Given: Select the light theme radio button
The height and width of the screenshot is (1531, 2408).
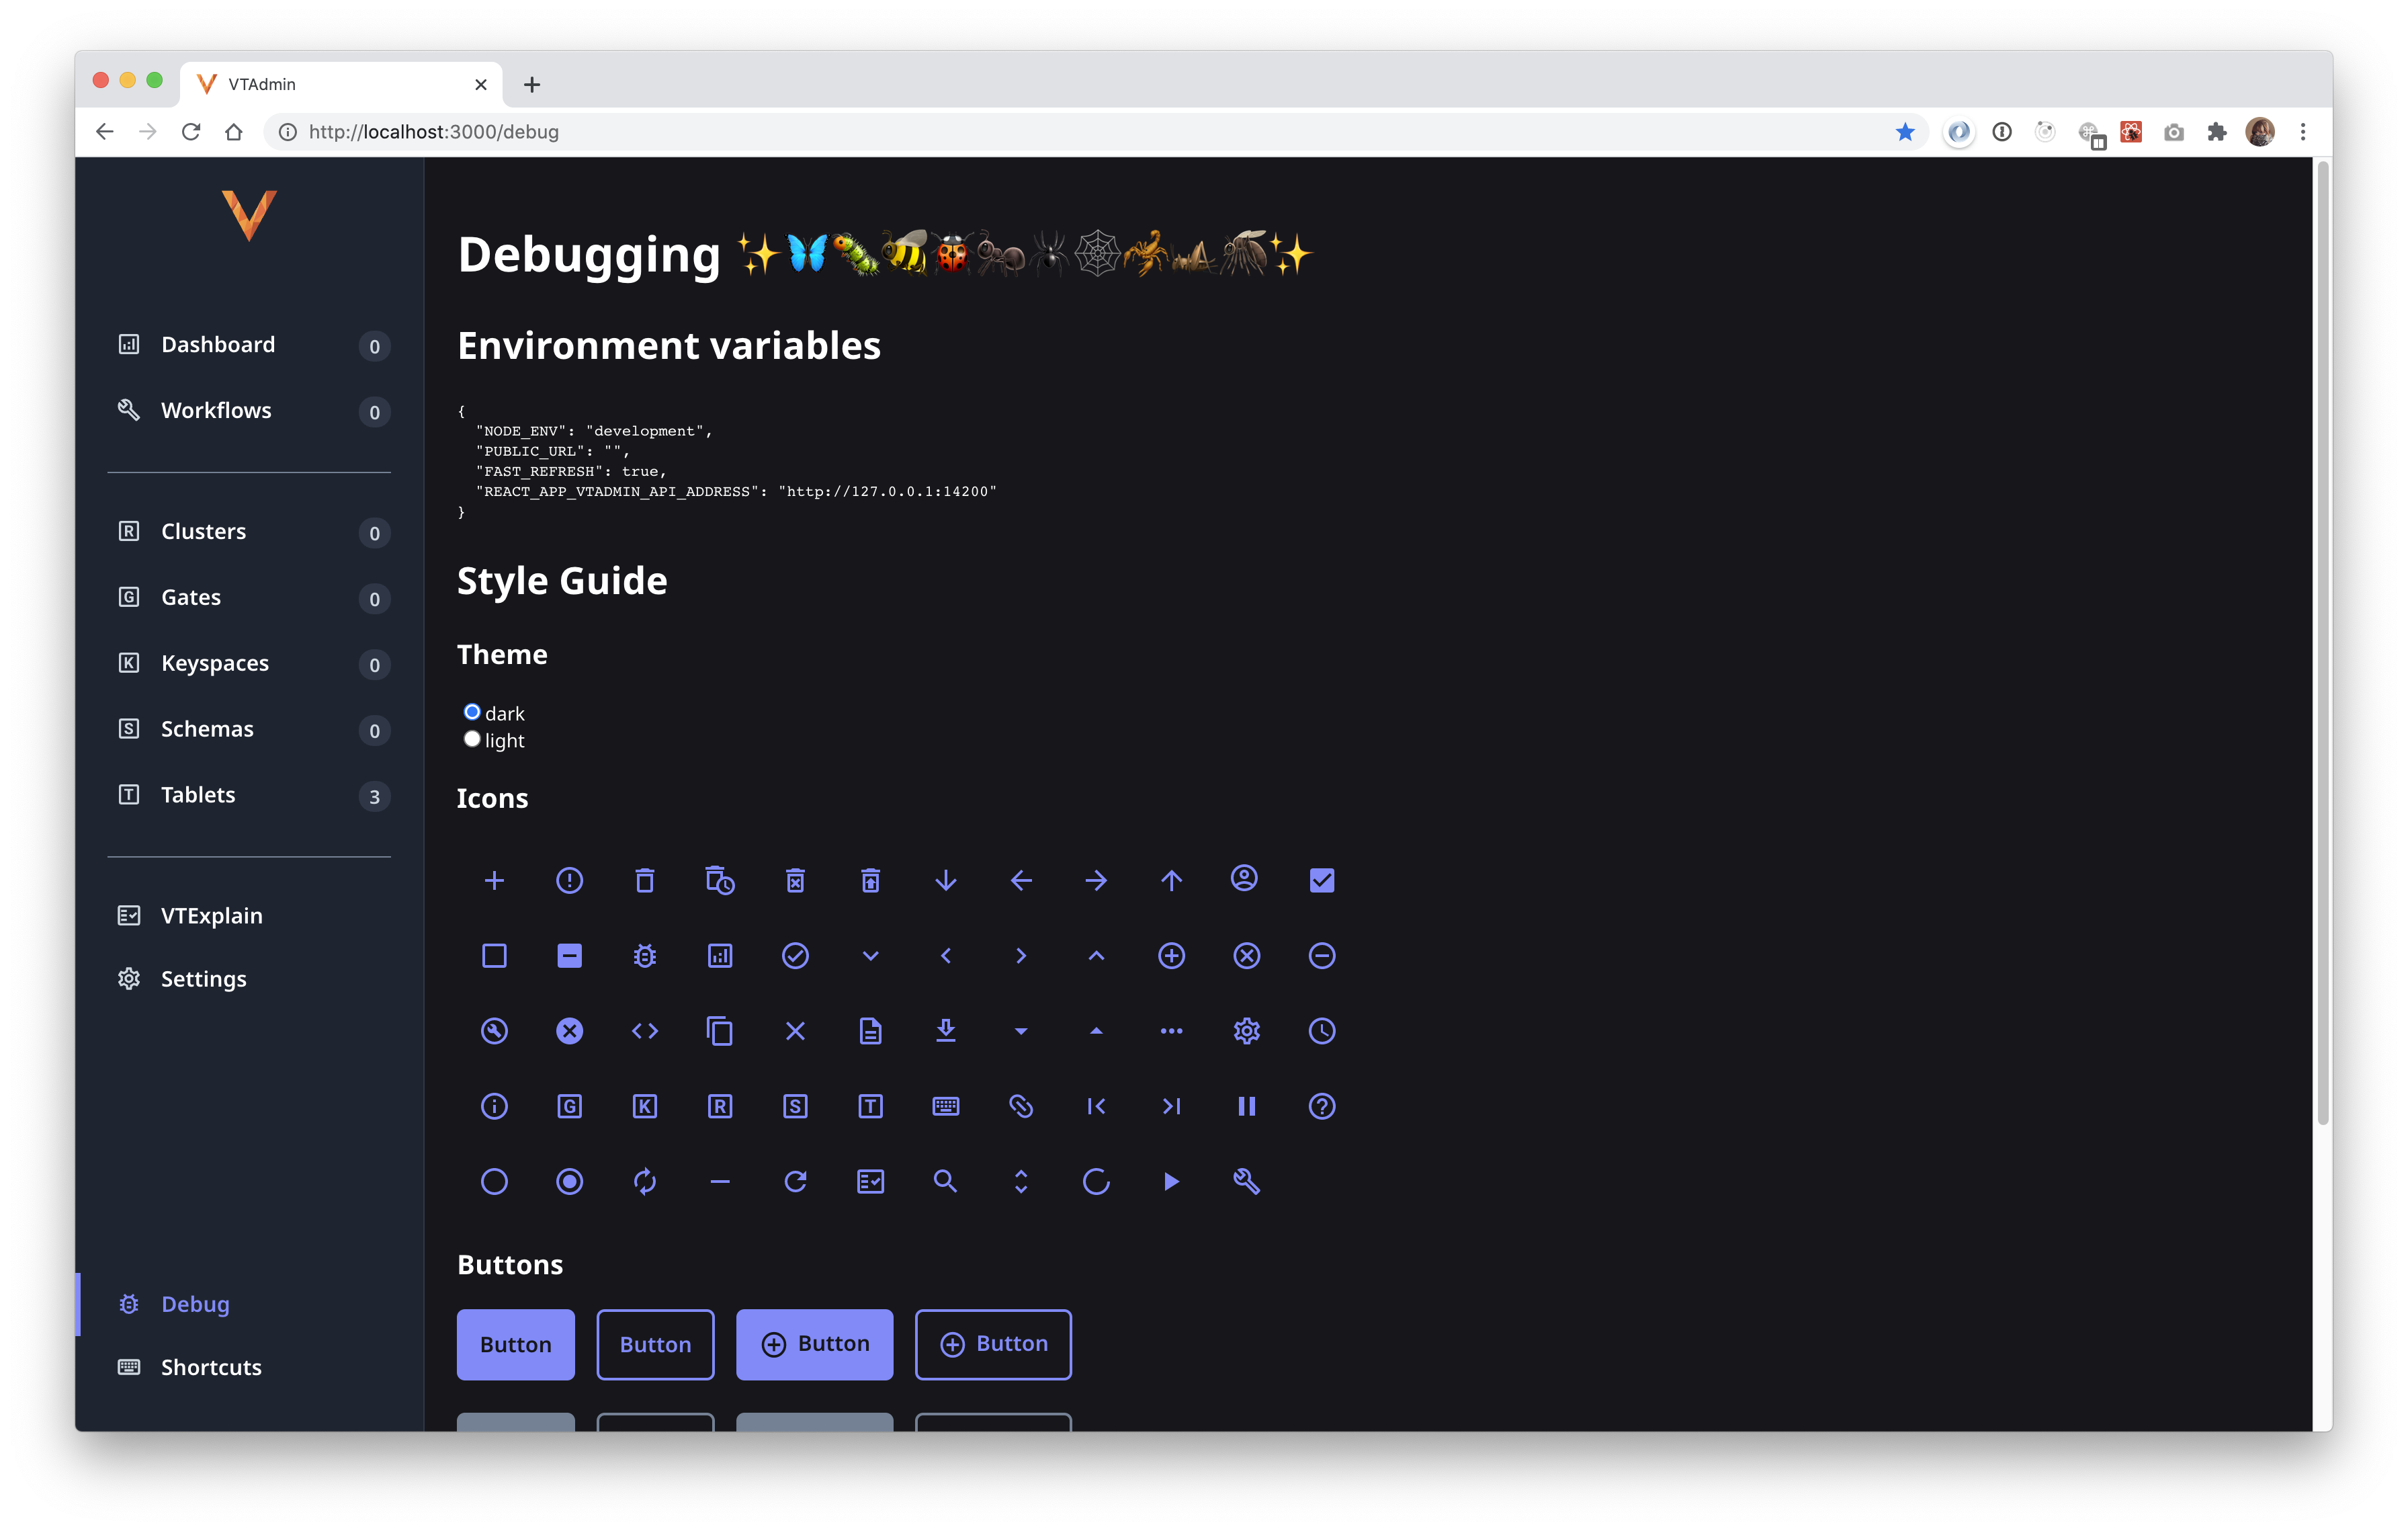Looking at the screenshot, I should click(472, 739).
